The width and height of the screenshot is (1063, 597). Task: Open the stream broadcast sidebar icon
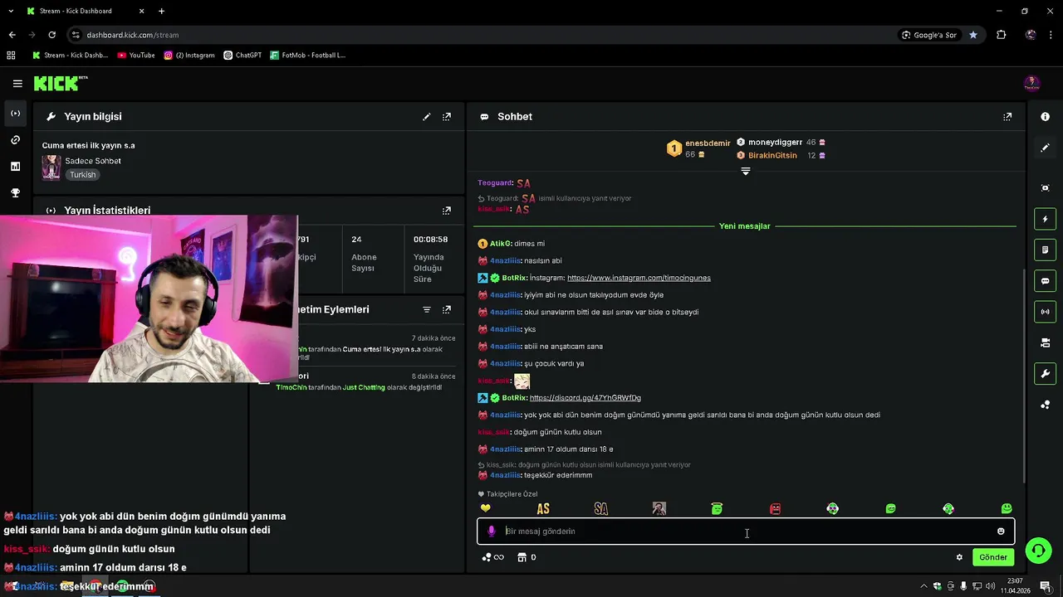[15, 114]
